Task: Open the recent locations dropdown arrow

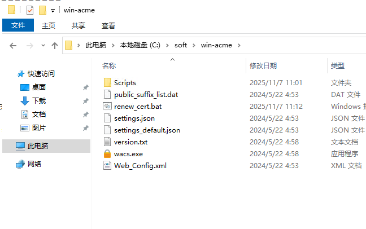Action: [43, 46]
